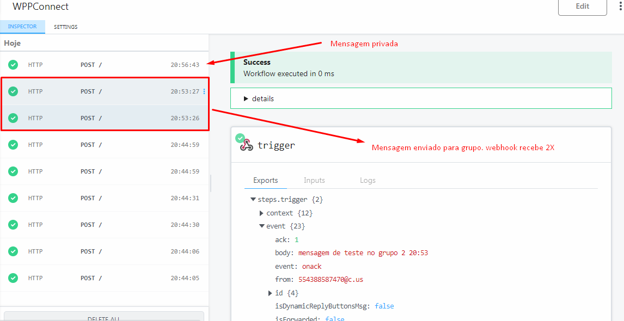
Task: Expand the id {4} tree node
Action: point(271,293)
